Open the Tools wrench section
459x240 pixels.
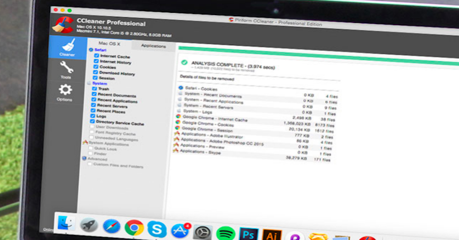click(65, 70)
